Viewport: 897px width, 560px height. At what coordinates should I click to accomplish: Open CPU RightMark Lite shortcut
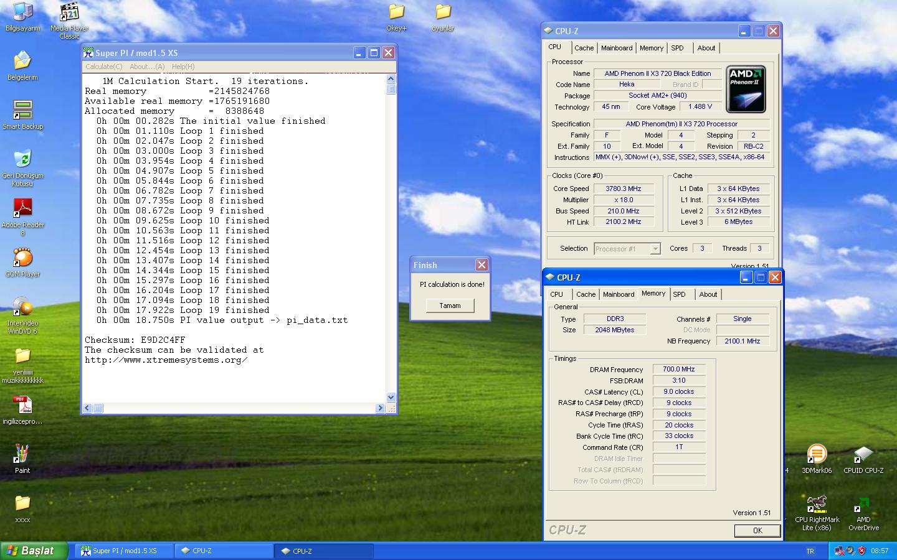point(817,512)
